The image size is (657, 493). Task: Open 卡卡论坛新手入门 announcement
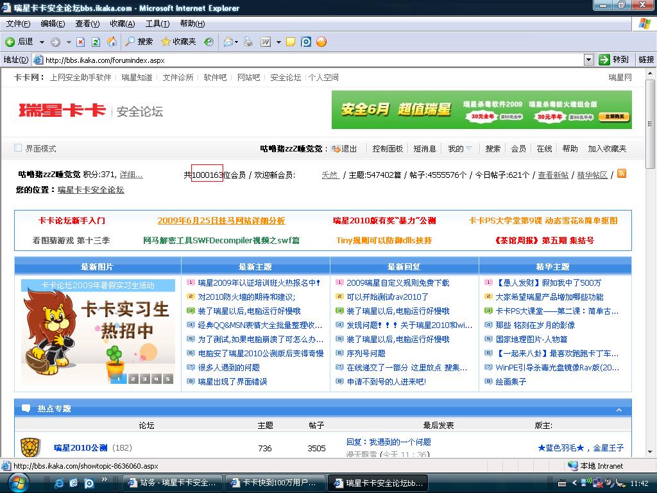[72, 221]
